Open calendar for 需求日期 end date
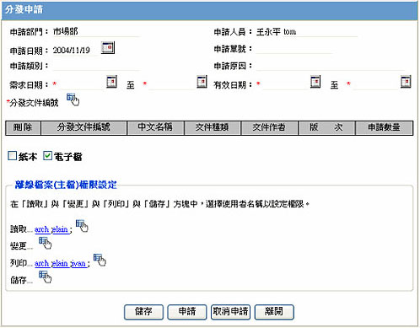 (202, 82)
